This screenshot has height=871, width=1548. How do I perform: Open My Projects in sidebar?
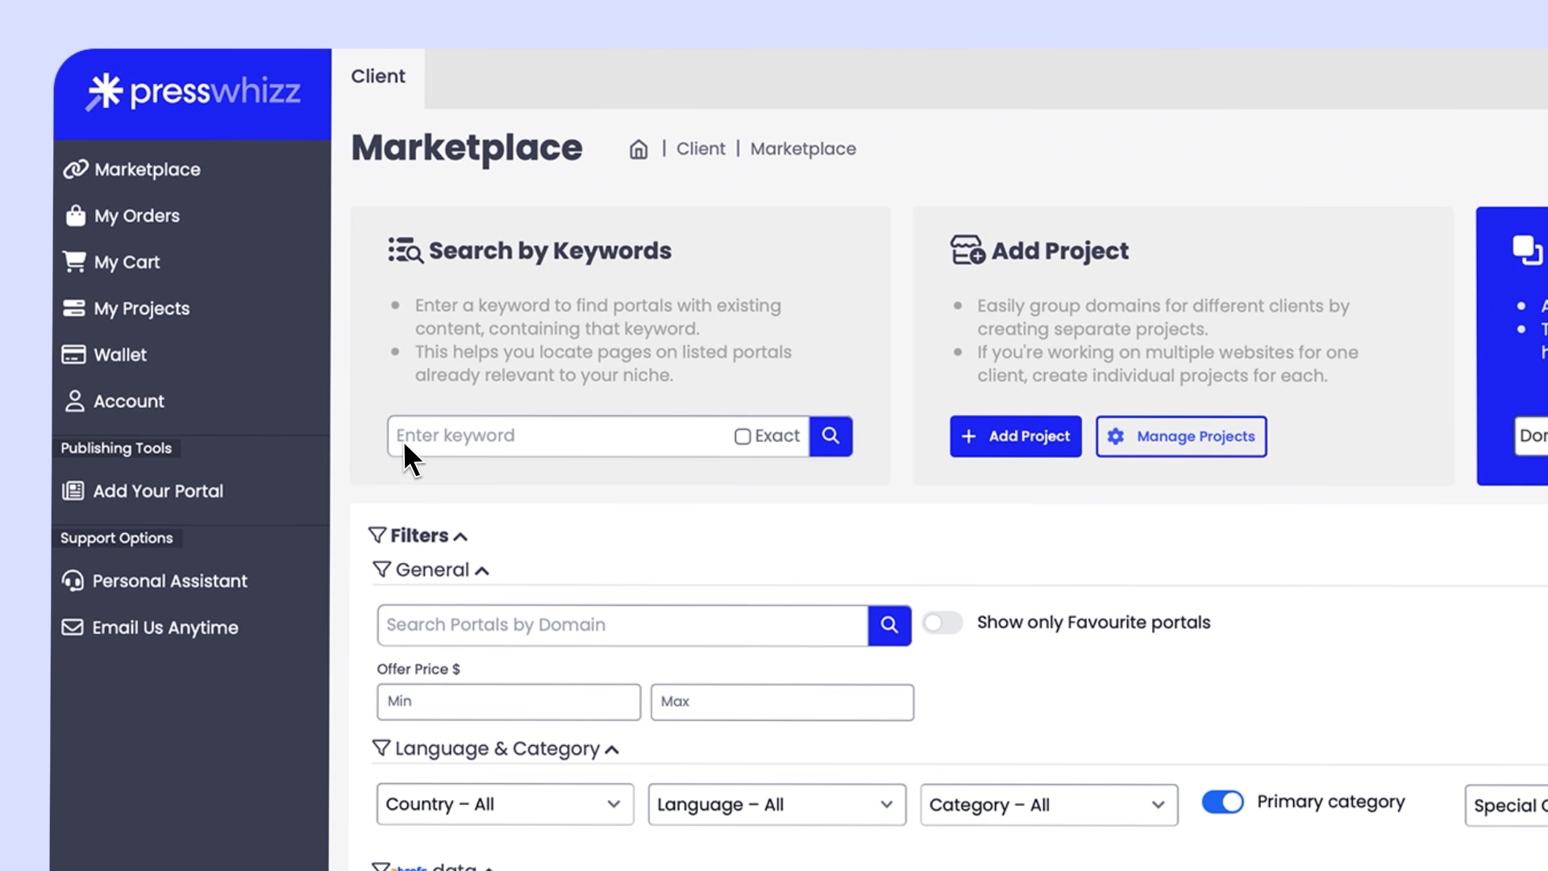click(x=127, y=308)
